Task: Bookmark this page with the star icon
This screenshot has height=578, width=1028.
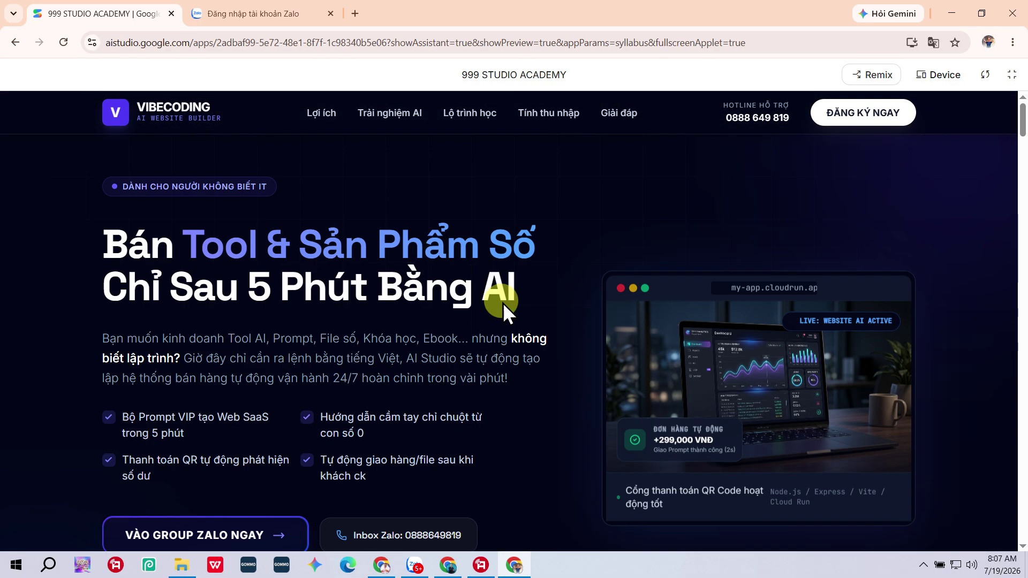Action: coord(955,43)
